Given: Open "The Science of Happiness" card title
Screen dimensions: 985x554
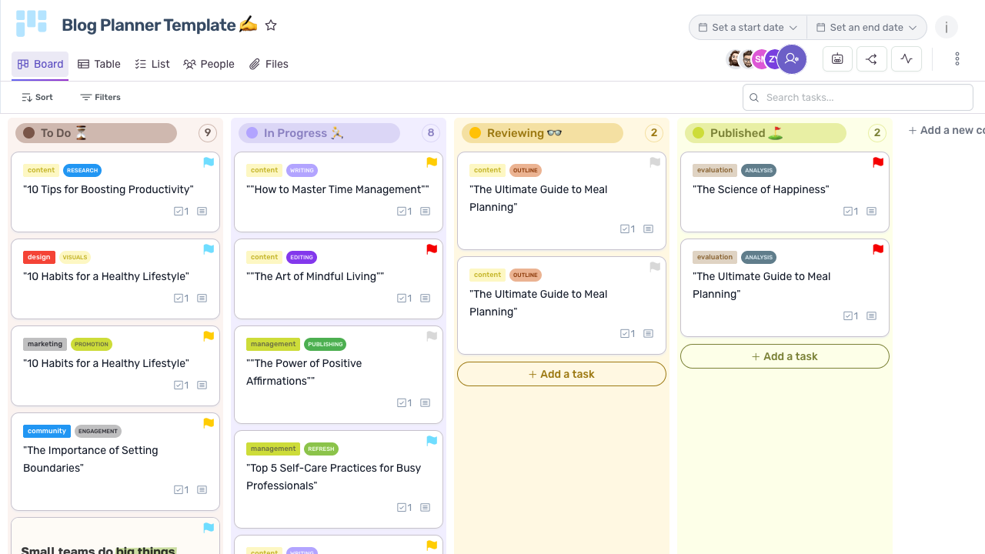Looking at the screenshot, I should (x=760, y=189).
